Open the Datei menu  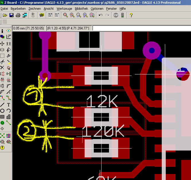[x=4, y=9]
